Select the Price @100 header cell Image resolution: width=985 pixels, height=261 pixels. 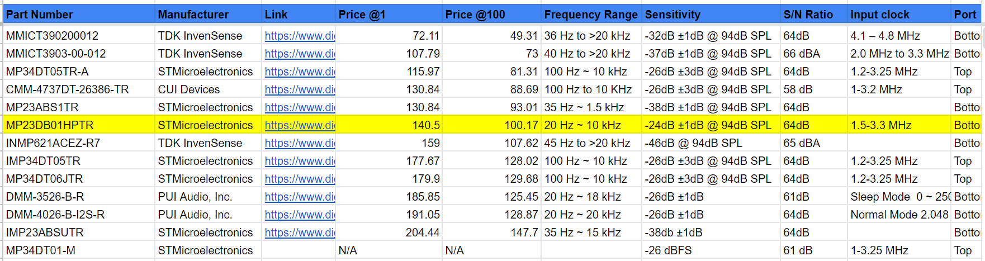click(492, 14)
